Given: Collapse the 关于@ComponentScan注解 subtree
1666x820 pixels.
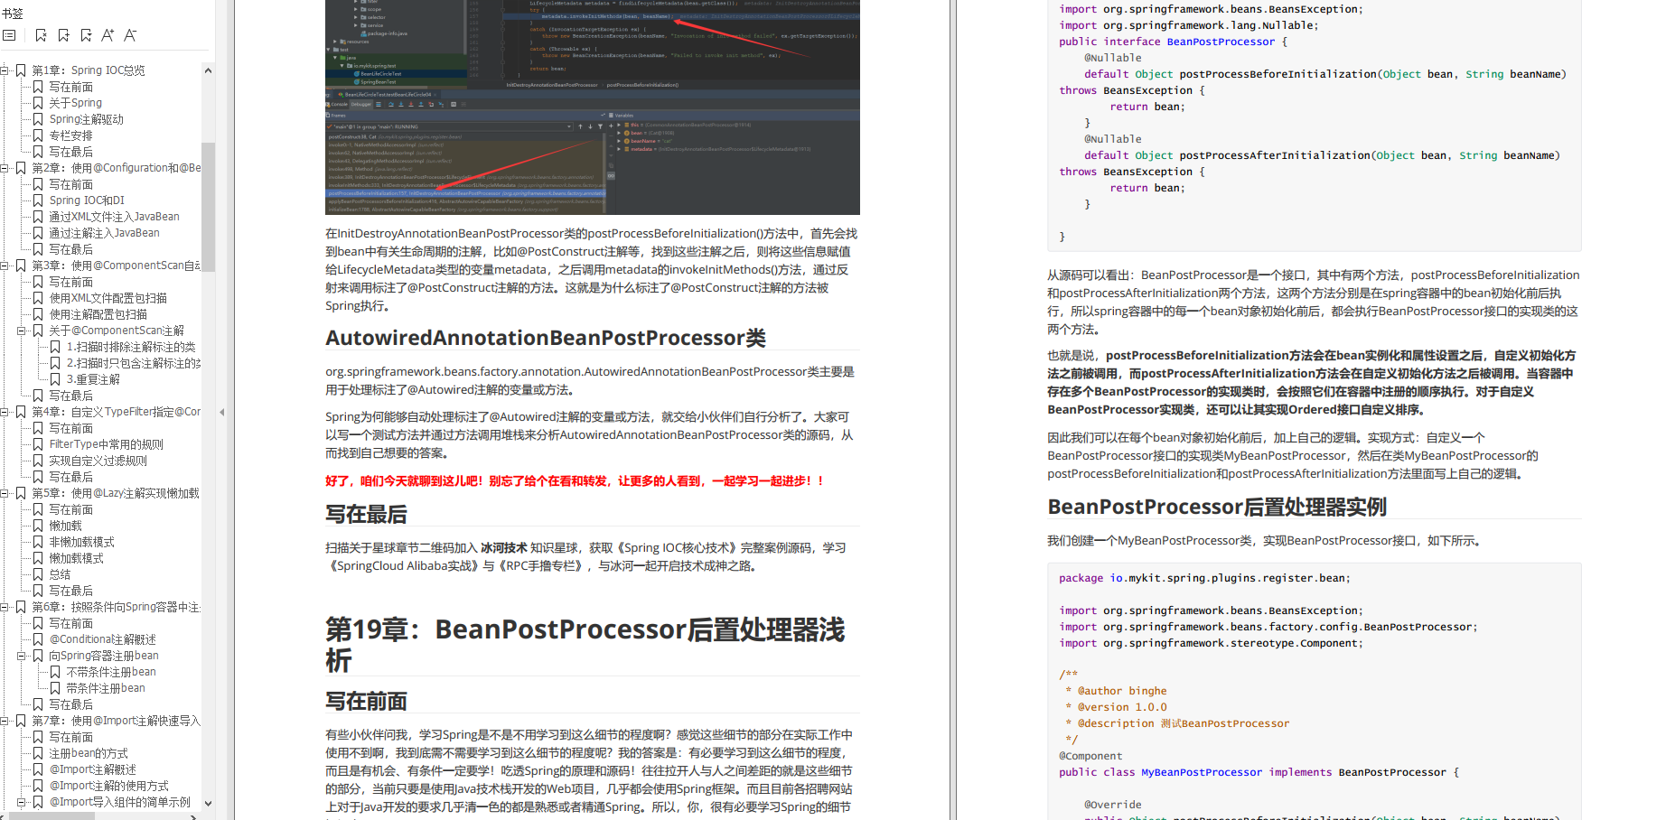Looking at the screenshot, I should click(22, 331).
